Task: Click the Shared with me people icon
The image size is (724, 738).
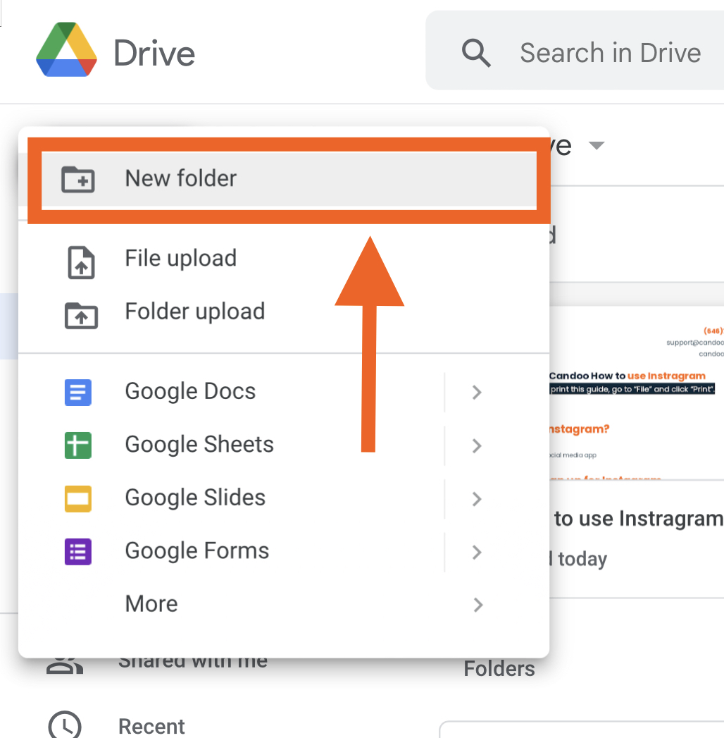Action: (x=65, y=665)
